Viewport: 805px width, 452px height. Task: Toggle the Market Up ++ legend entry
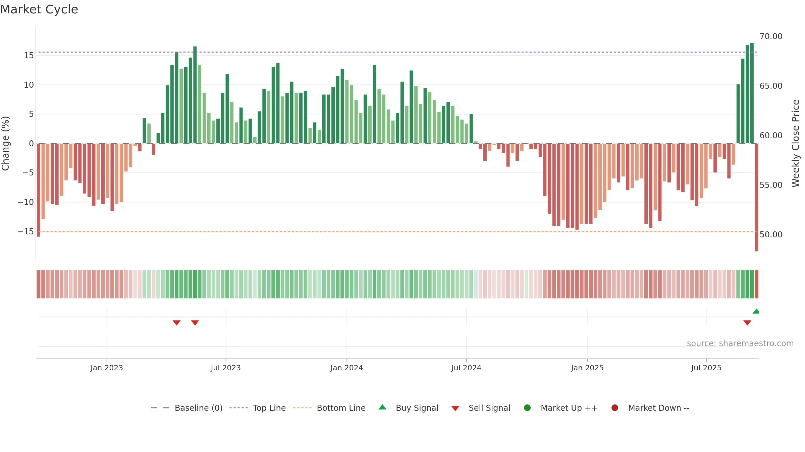coord(560,408)
